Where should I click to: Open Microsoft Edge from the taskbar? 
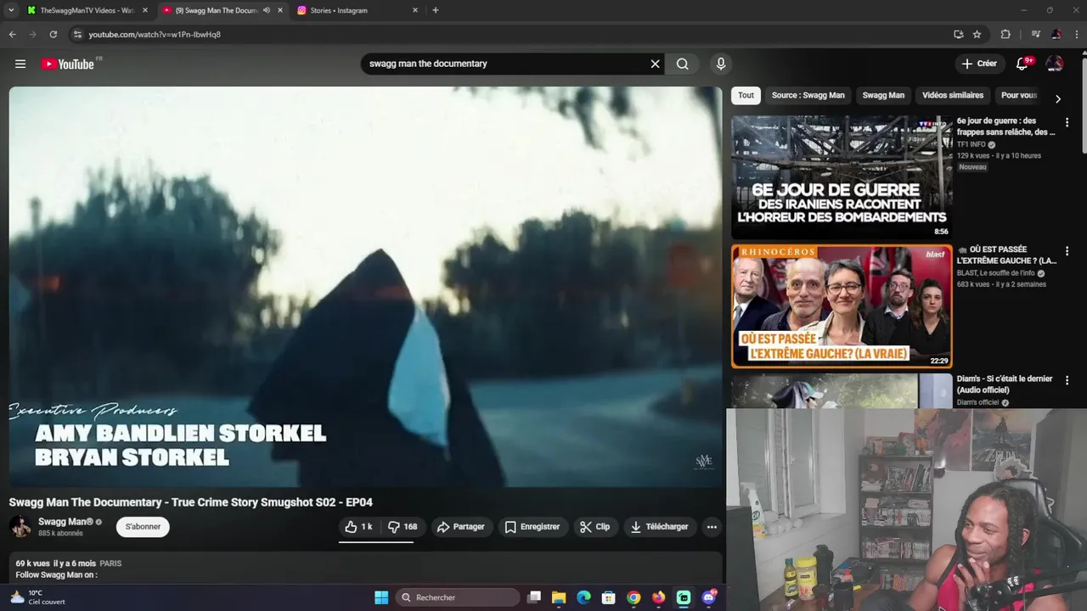pyautogui.click(x=583, y=597)
